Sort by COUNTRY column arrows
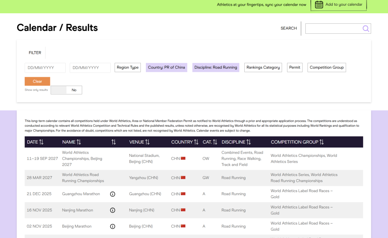 click(x=196, y=142)
